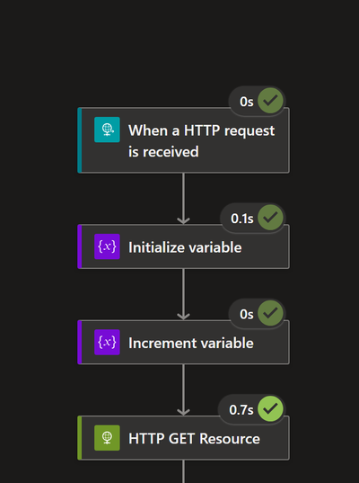This screenshot has height=483, width=359.
Task: Click the purple Initialize variable icon
Action: 107,246
